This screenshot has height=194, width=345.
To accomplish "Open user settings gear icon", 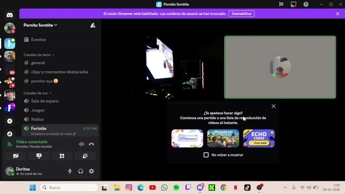I will point(92,171).
